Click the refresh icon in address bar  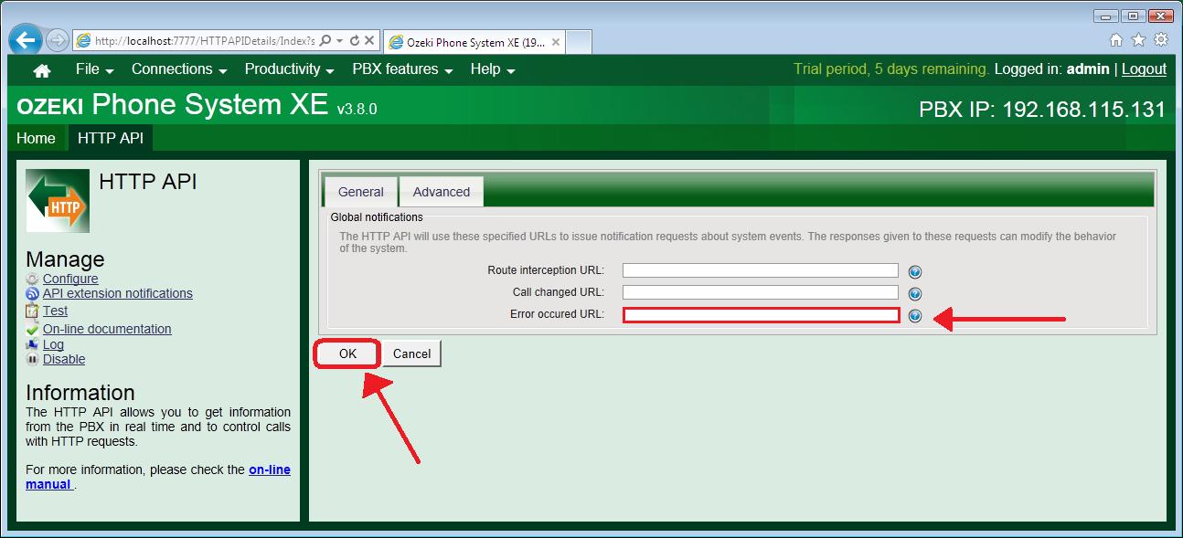[355, 41]
